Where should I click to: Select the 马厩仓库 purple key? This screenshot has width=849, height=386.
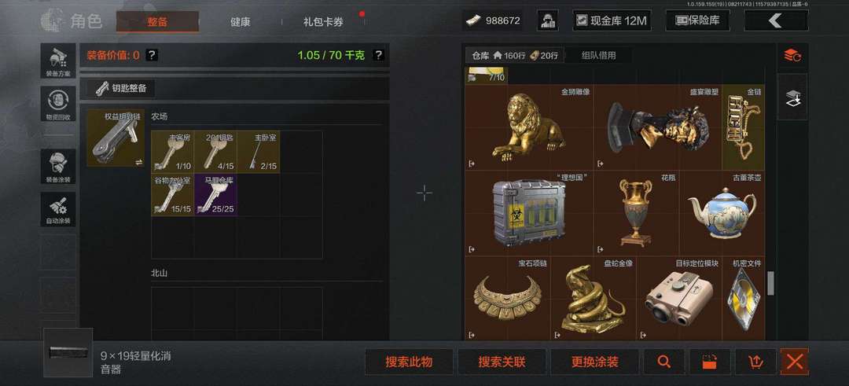(x=215, y=194)
